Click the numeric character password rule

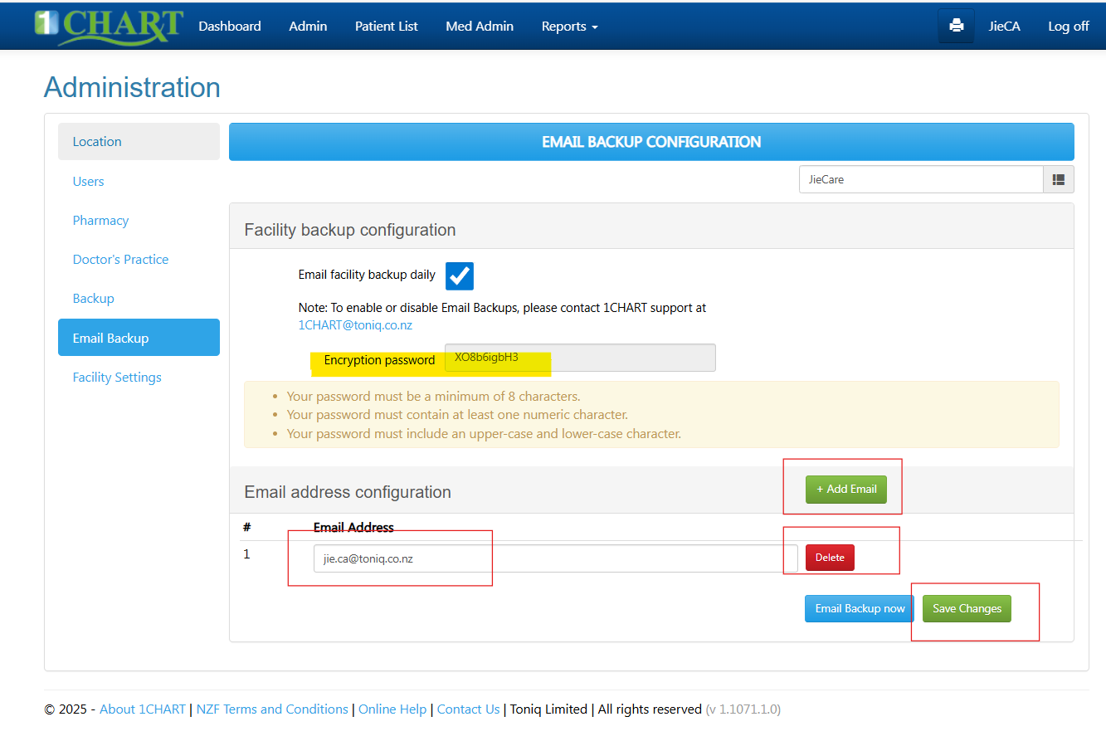(457, 415)
